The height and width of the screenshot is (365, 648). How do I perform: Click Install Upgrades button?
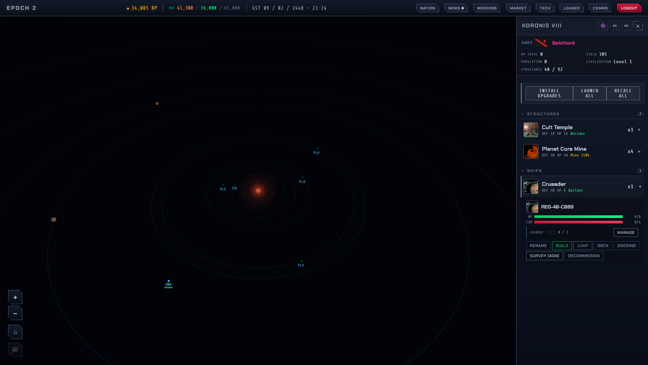point(549,93)
